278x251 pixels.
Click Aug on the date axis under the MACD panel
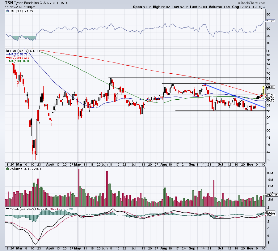[x=164, y=248]
